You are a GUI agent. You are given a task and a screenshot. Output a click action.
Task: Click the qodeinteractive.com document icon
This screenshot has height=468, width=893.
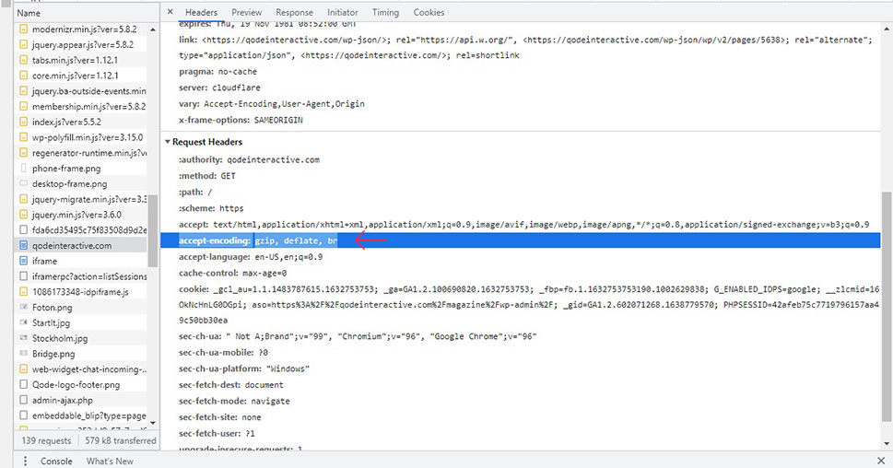click(23, 245)
